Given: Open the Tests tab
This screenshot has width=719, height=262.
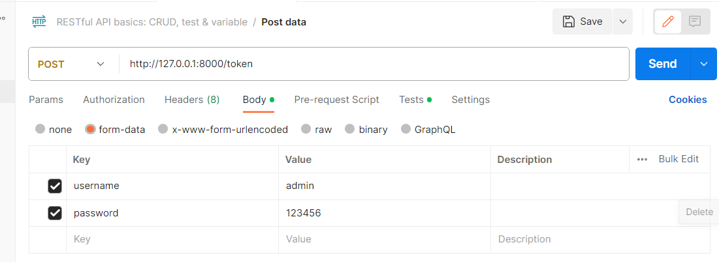Looking at the screenshot, I should (415, 100).
